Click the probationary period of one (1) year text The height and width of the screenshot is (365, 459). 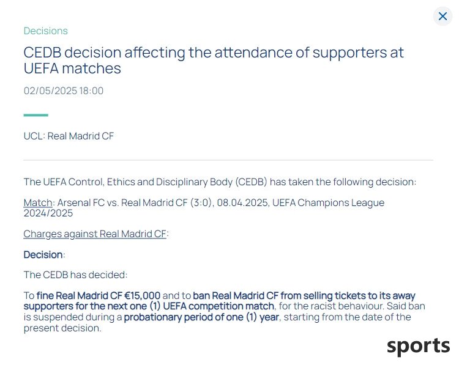[201, 317]
